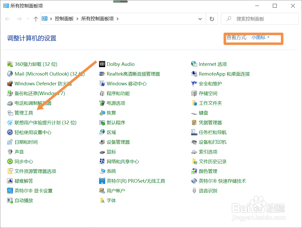The width and height of the screenshot is (302, 228).
Task: Expand chevron after 控制面板 in address bar
Action: (x=78, y=19)
